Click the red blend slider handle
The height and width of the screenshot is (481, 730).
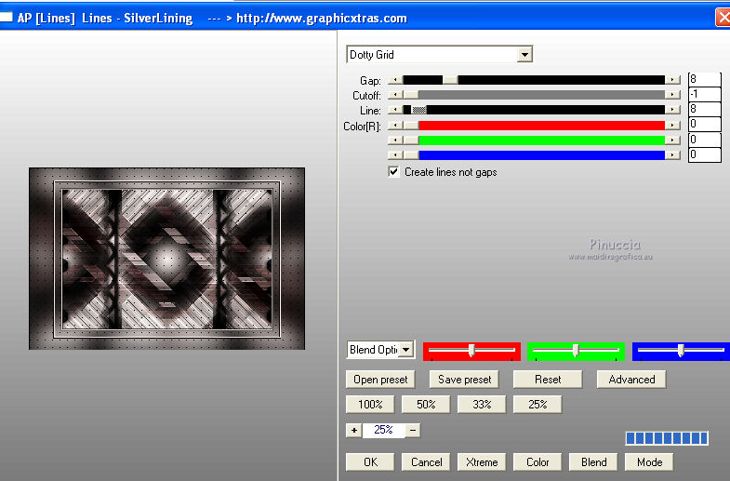[471, 350]
